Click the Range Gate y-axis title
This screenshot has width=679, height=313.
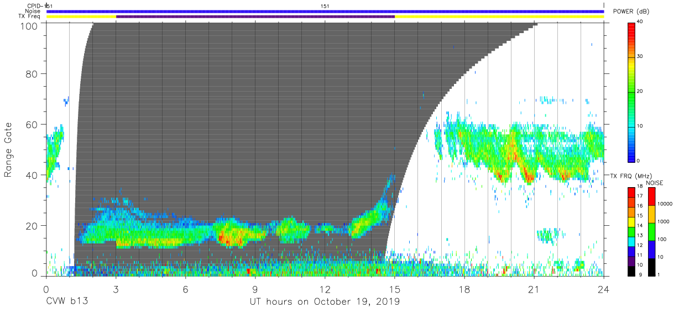pos(8,150)
